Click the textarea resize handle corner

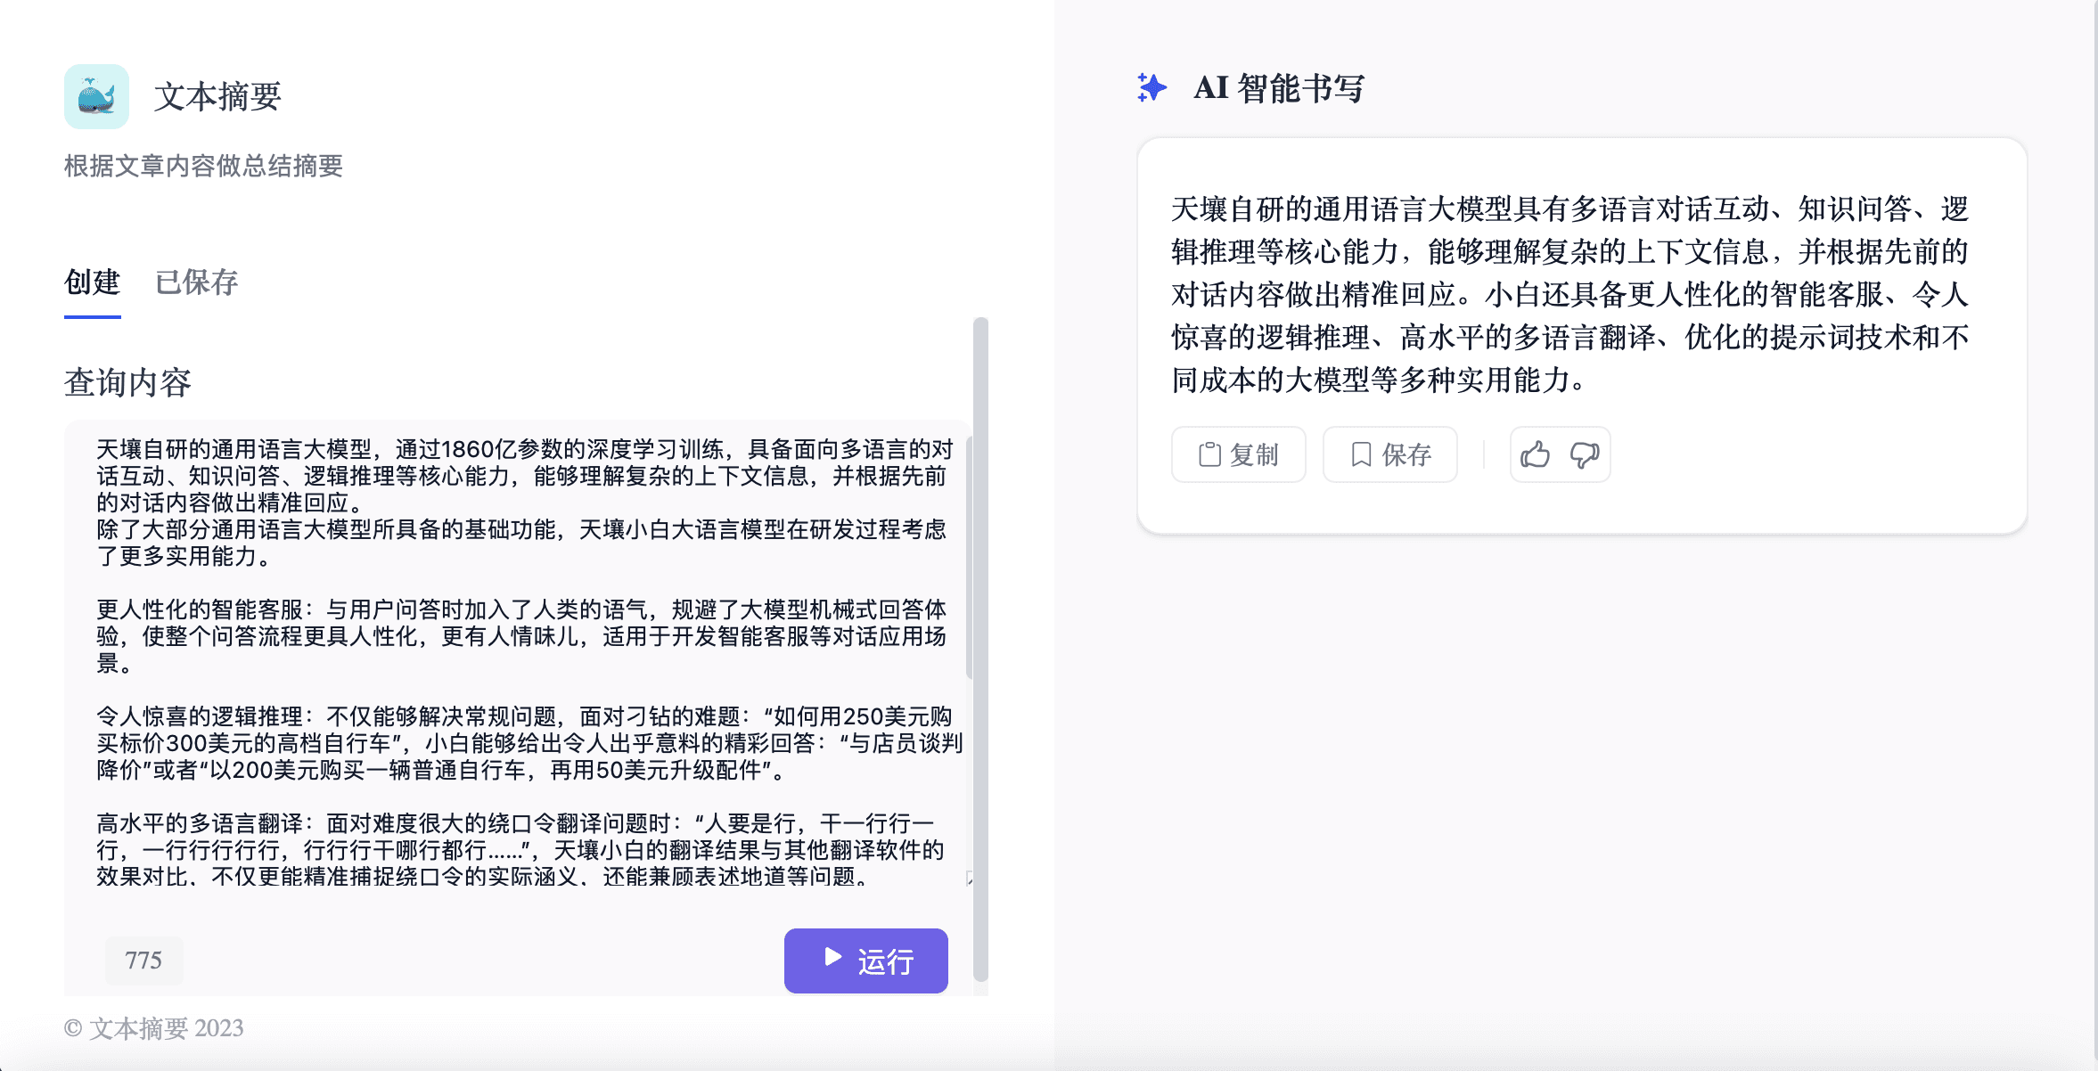pyautogui.click(x=969, y=879)
